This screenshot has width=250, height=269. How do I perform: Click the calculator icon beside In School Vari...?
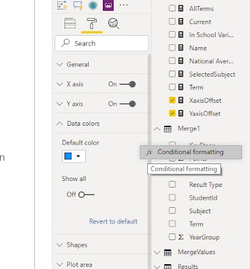pos(181,34)
